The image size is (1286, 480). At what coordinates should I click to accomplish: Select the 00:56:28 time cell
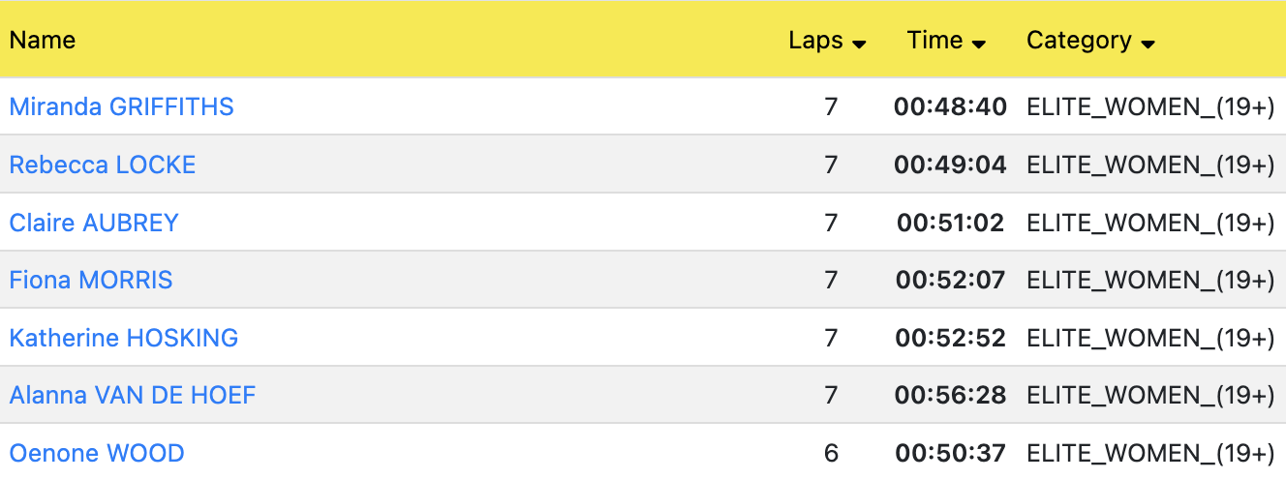click(x=950, y=396)
